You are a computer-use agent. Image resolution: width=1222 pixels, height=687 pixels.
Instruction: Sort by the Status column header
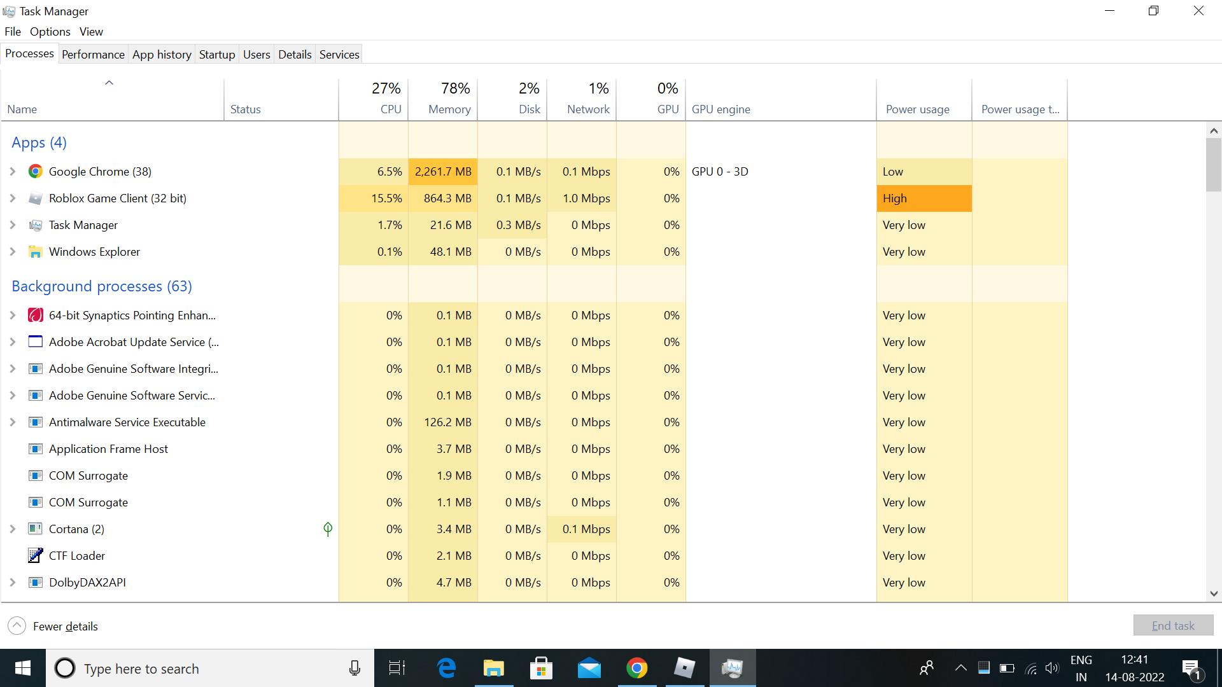click(281, 99)
